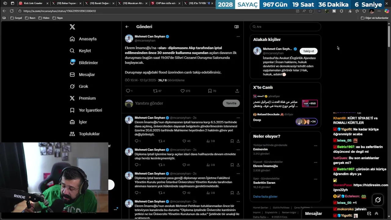Bookmark the reply about İşletme Fakültesi
Screen dimensions: 391x220
pyautogui.click(x=232, y=193)
